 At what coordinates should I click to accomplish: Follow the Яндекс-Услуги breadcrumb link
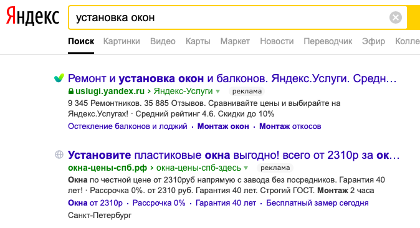click(x=183, y=92)
